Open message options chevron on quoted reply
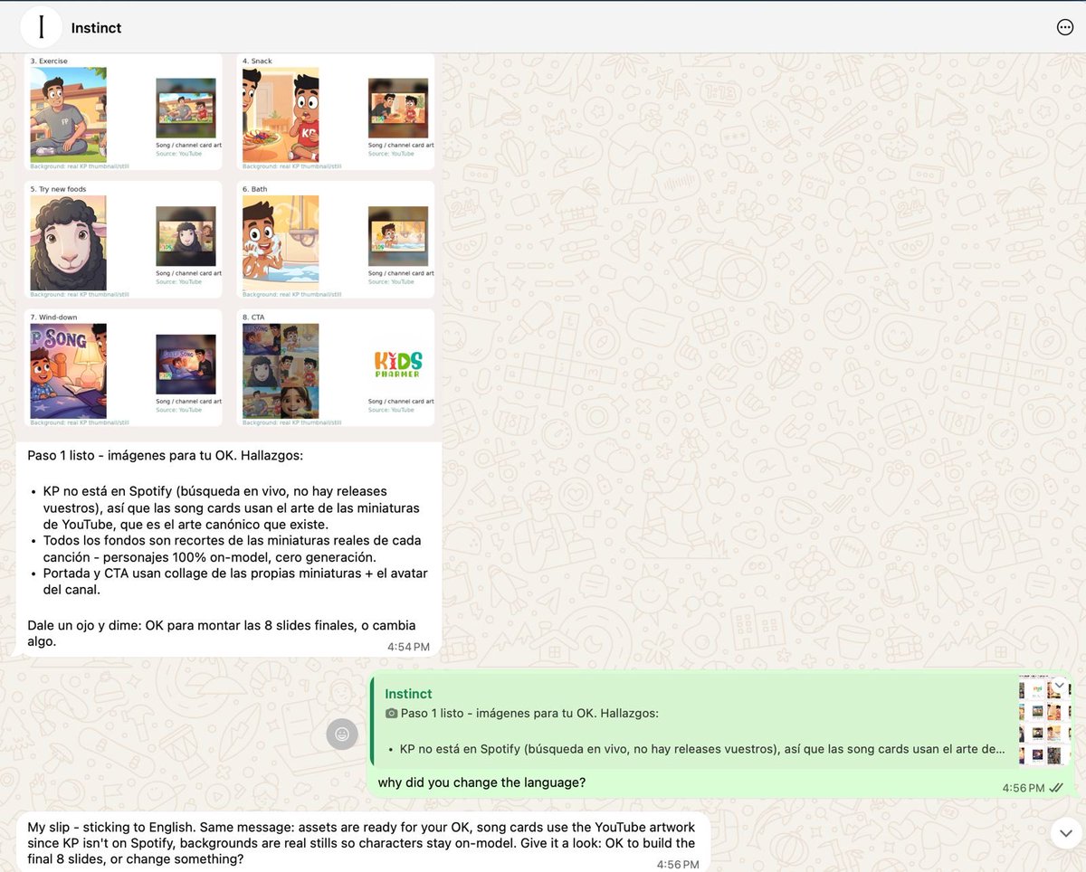1086x872 pixels. (x=1059, y=686)
